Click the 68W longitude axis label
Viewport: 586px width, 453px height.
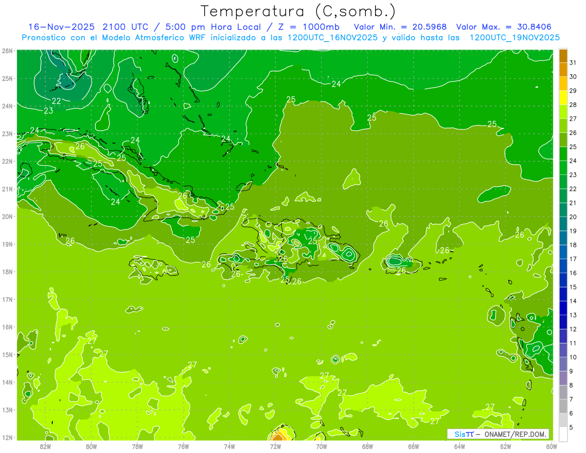(x=368, y=446)
